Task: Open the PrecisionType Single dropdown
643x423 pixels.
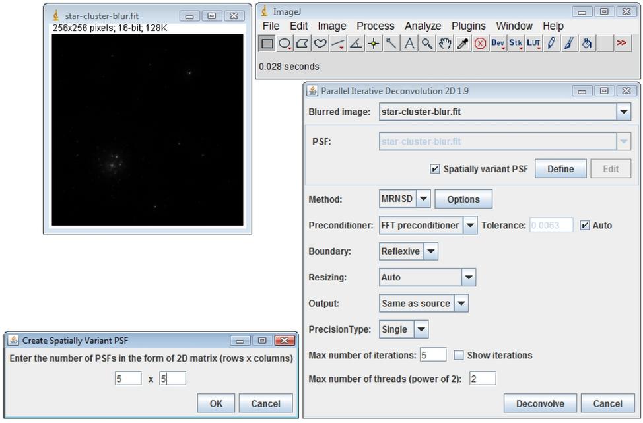Action: [421, 329]
